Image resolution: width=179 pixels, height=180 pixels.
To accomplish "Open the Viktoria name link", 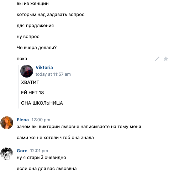I will coord(44,68).
